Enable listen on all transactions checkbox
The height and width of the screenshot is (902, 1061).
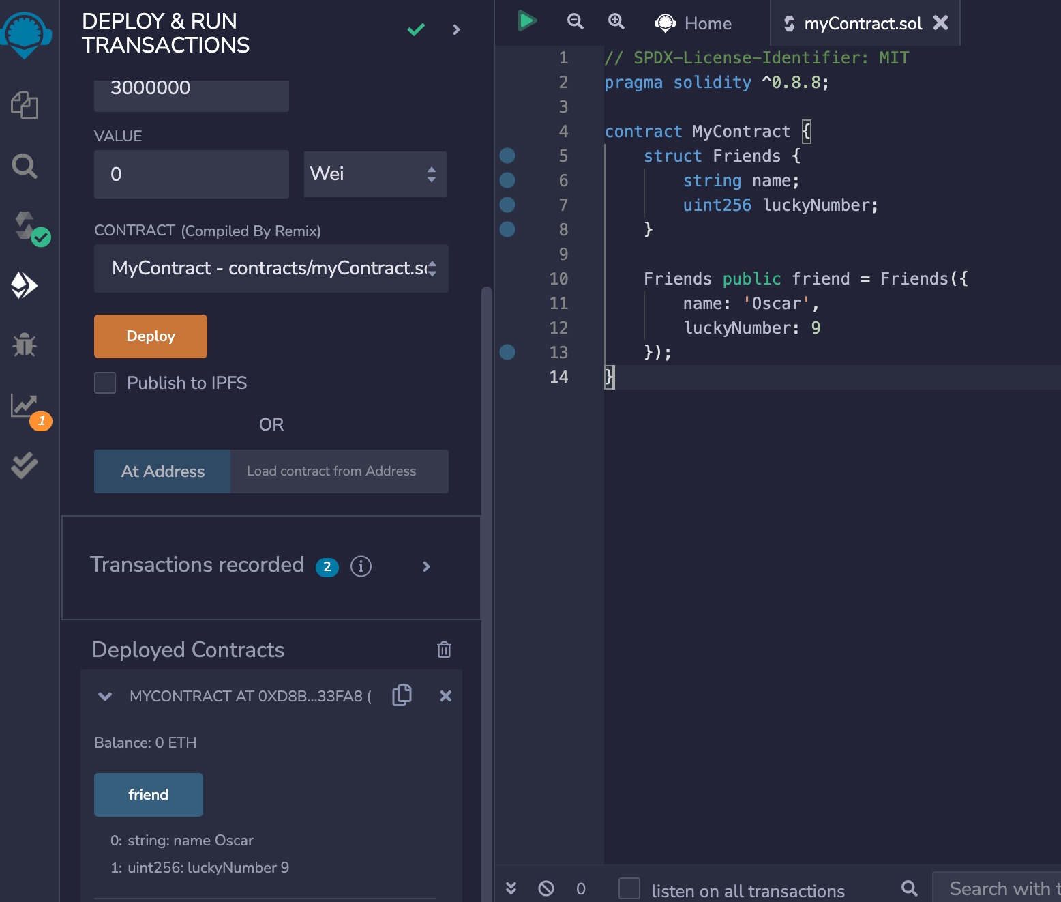point(629,888)
